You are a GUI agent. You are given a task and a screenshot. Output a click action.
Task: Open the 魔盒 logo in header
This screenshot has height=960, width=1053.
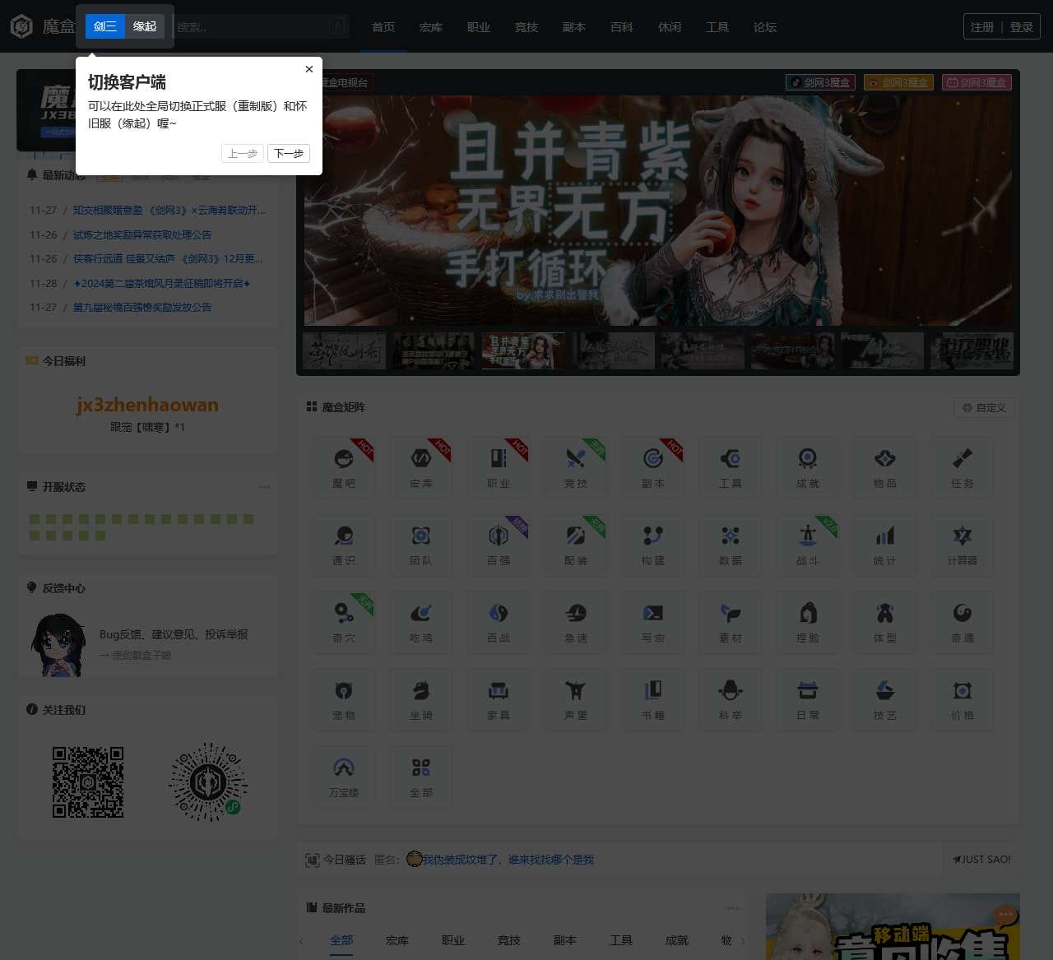(x=43, y=26)
